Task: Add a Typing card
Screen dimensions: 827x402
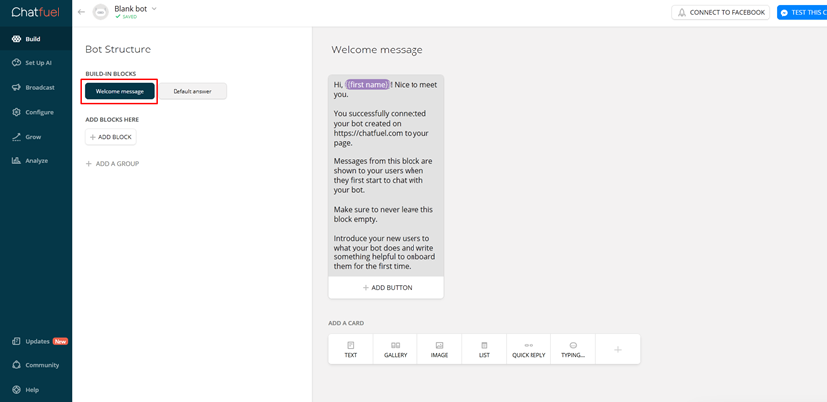Action: pos(573,350)
